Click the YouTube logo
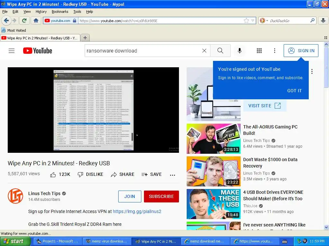 (38, 51)
